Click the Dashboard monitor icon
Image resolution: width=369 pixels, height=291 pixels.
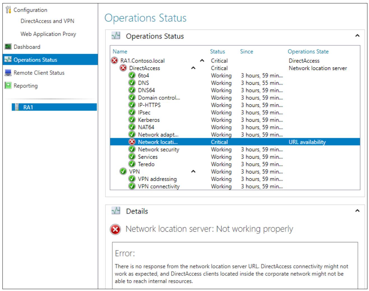(8, 47)
